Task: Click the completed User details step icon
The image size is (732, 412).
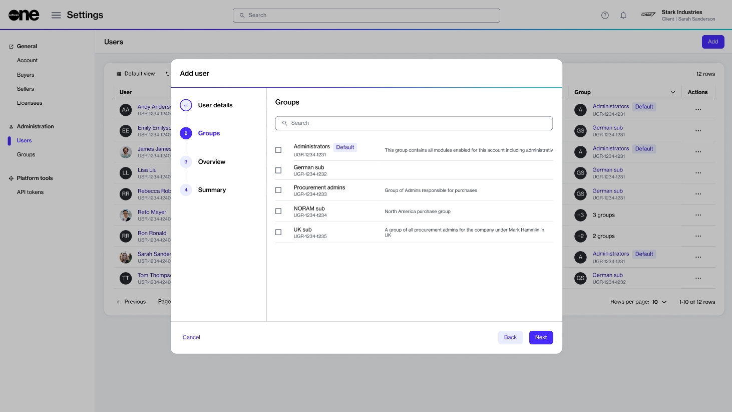Action: click(x=186, y=105)
